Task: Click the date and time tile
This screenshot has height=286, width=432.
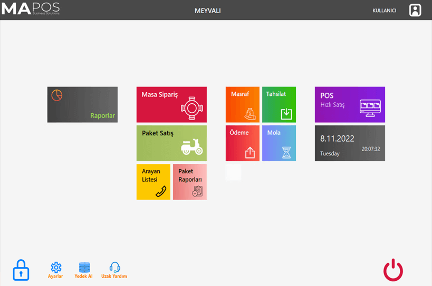Action: tap(350, 143)
